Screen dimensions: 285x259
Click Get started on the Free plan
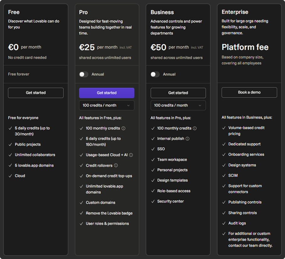tap(36, 93)
